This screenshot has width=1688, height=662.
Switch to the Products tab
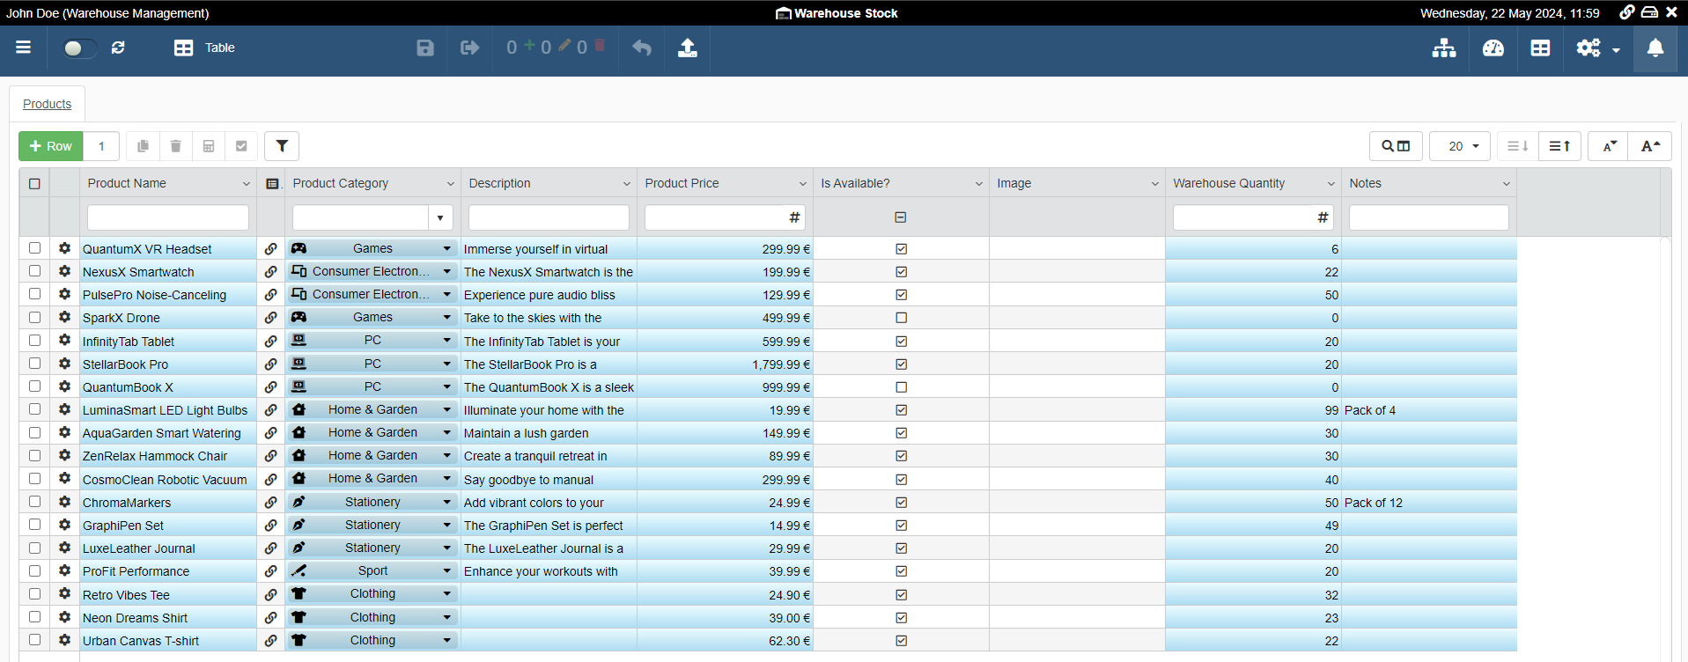(x=48, y=104)
